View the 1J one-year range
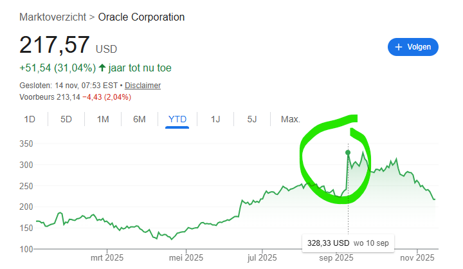The width and height of the screenshot is (463, 269). [x=215, y=119]
